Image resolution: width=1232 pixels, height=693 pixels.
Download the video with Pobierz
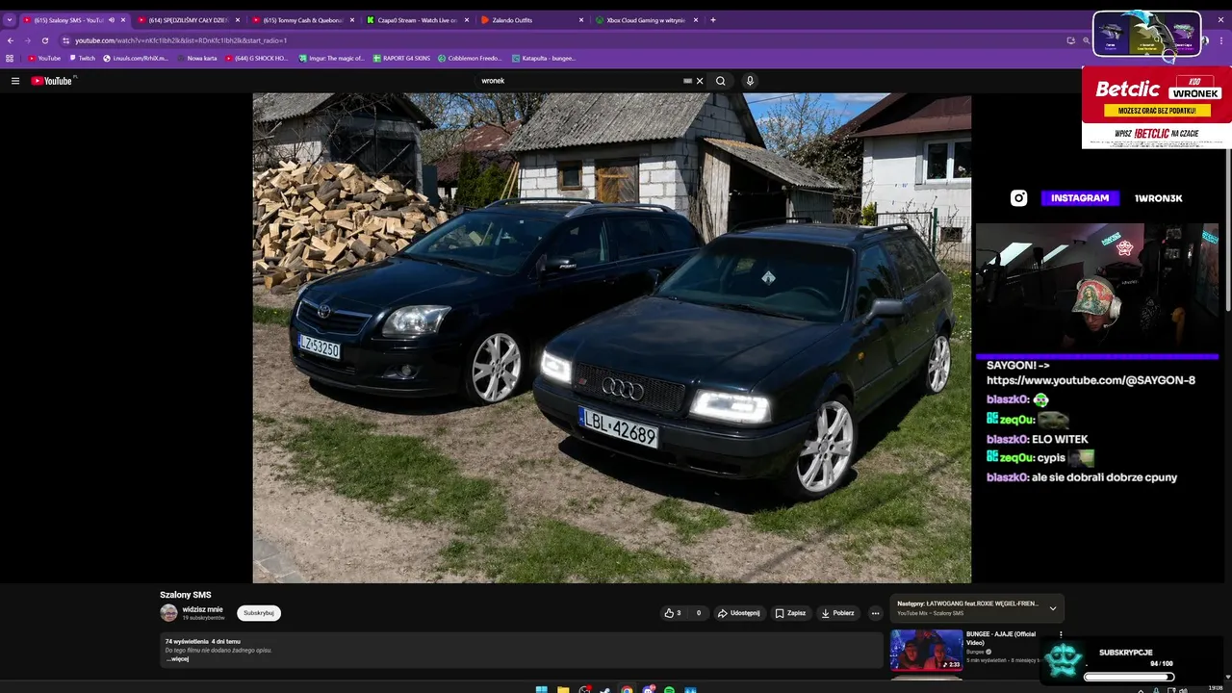tap(837, 613)
